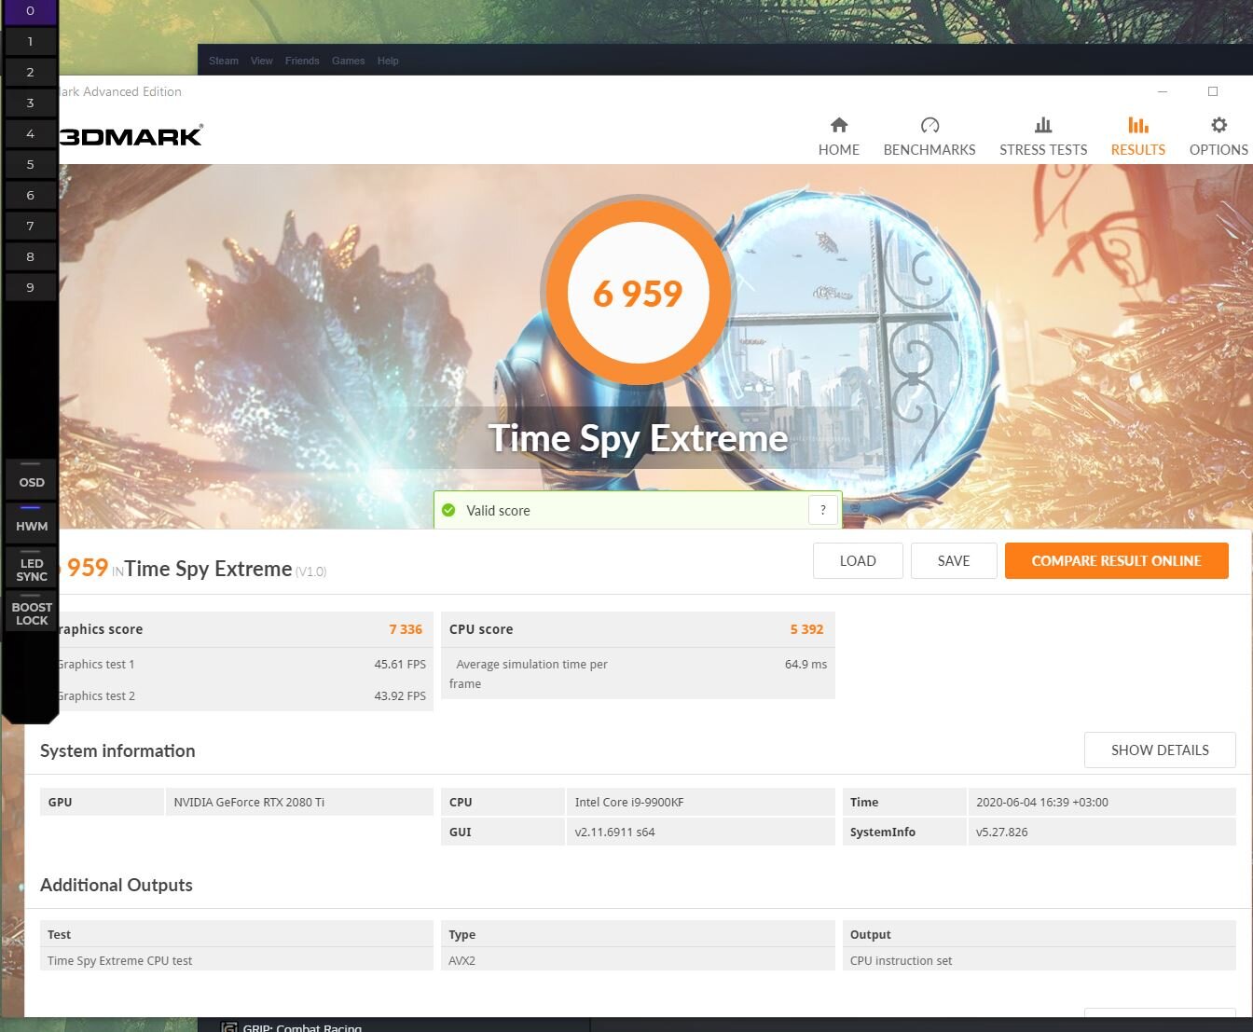Switch to the STRESS TESTS tab
This screenshot has width=1253, height=1032.
click(1043, 137)
